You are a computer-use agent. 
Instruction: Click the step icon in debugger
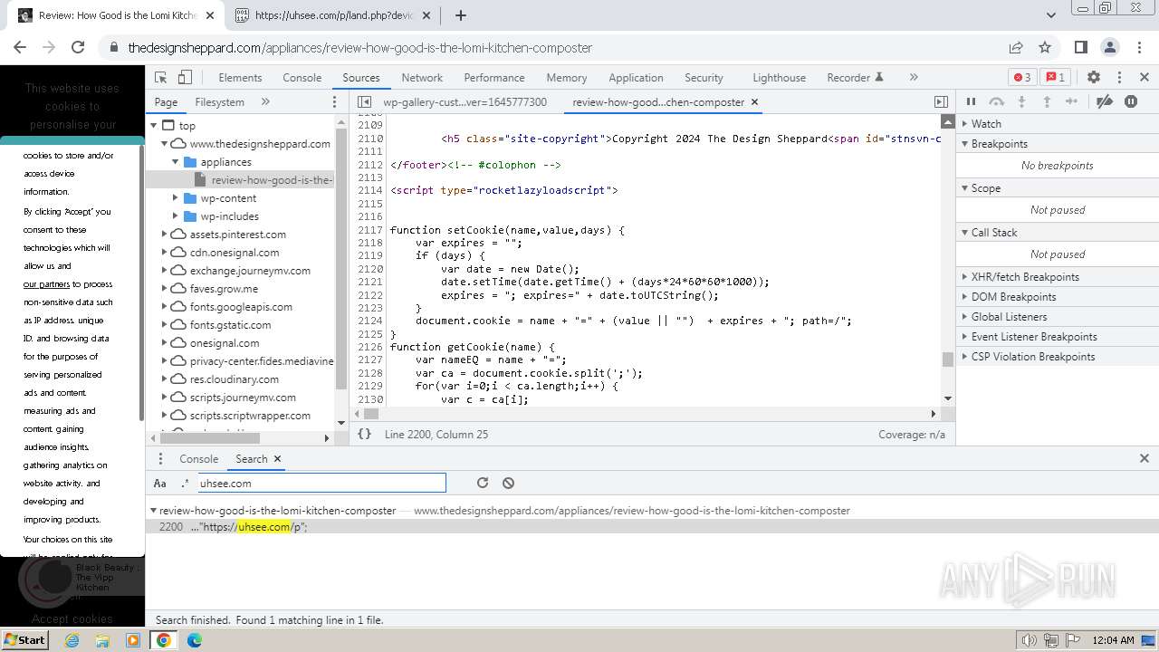1072,102
